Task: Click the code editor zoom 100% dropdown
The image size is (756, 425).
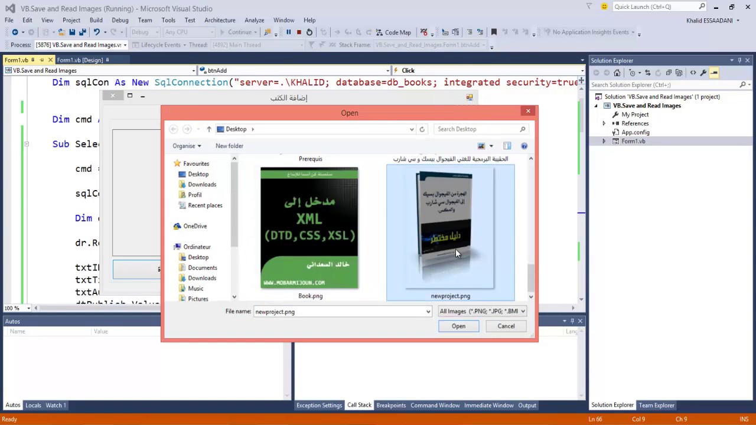Action: tap(17, 308)
